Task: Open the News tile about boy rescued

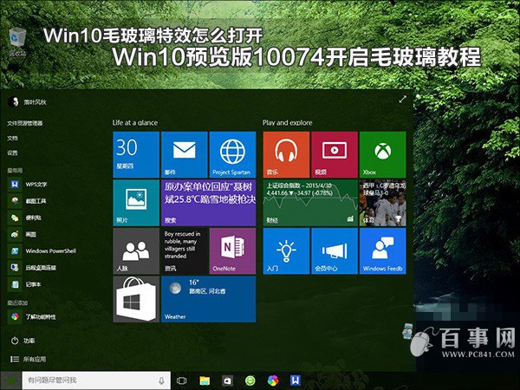Action: click(184, 251)
